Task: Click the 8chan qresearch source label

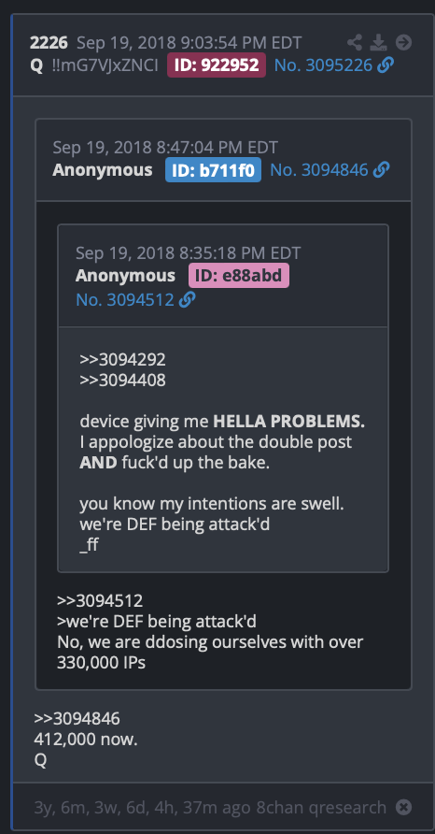Action: click(x=322, y=808)
